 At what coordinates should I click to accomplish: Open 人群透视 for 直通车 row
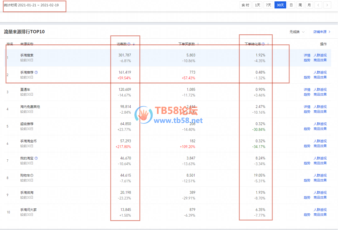click(x=320, y=90)
